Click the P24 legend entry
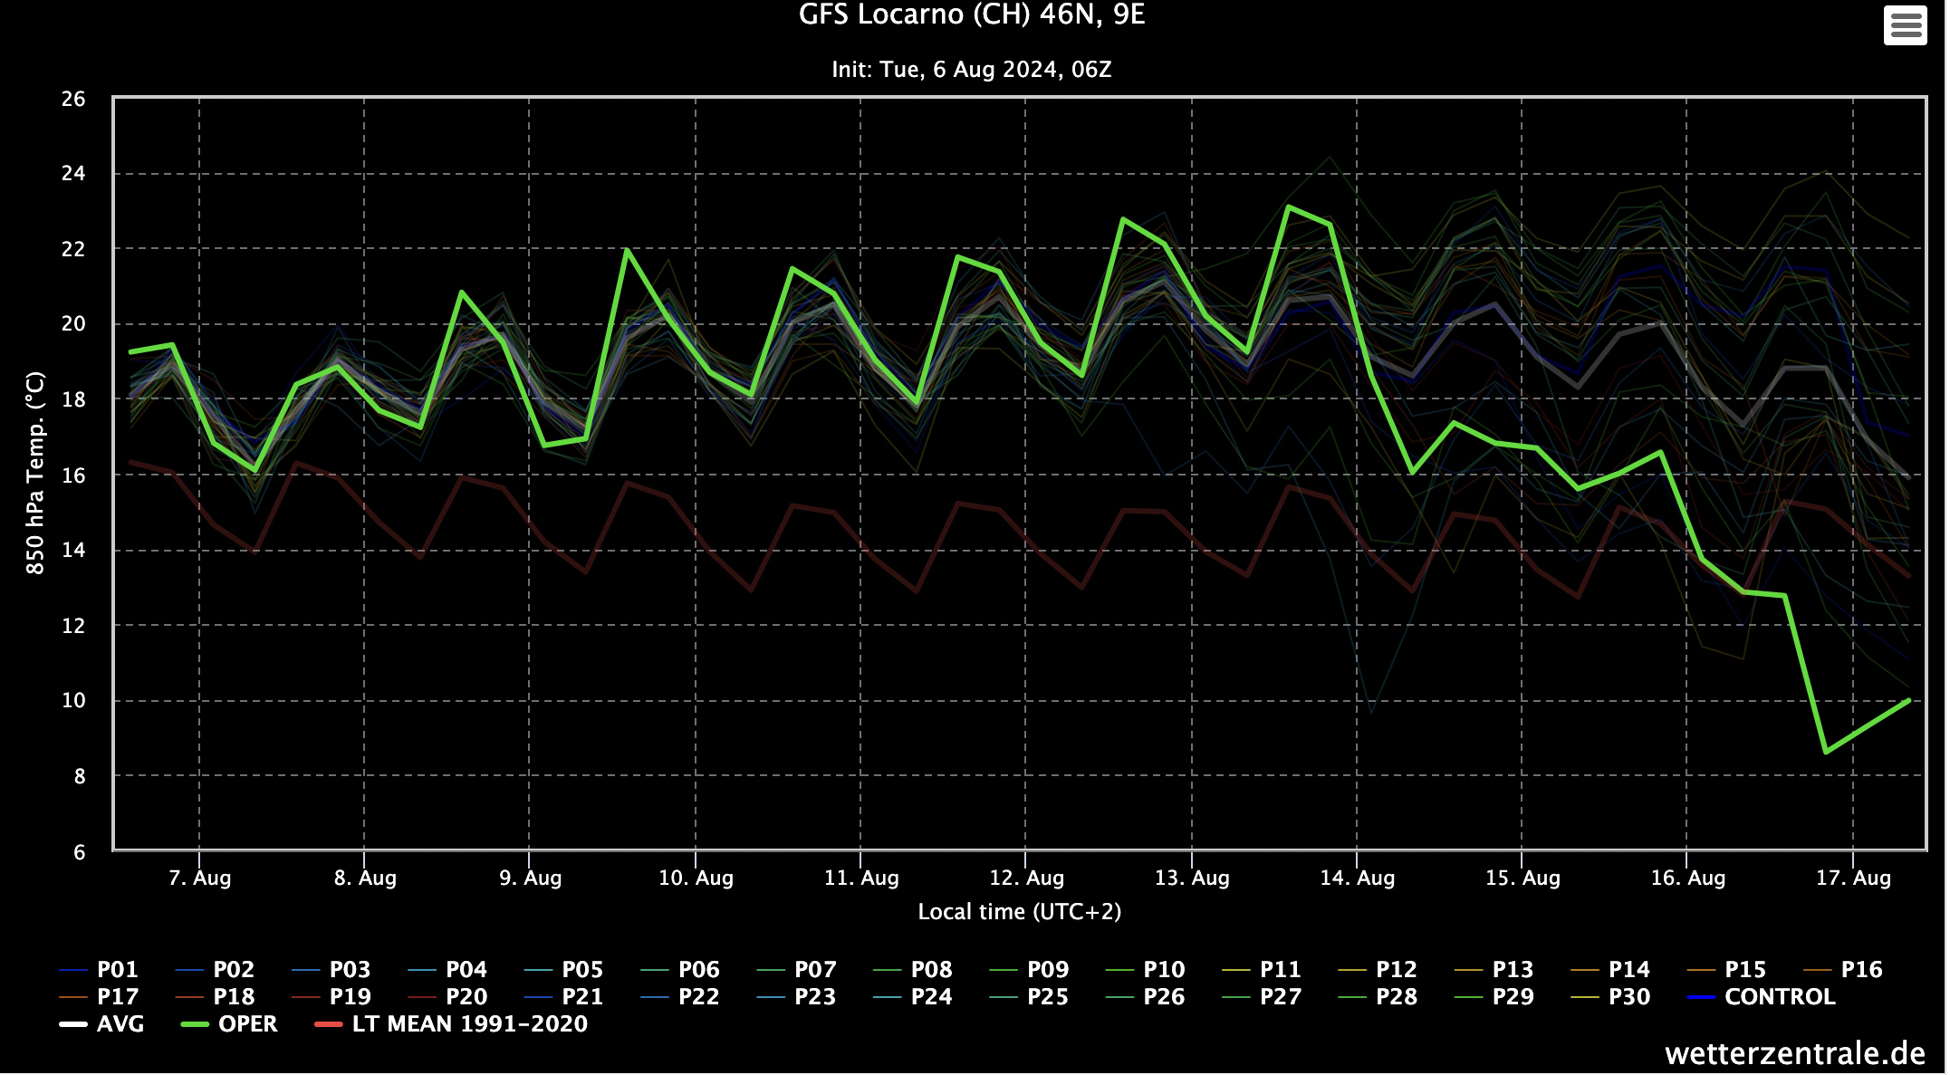The height and width of the screenshot is (1075, 1950). click(931, 997)
